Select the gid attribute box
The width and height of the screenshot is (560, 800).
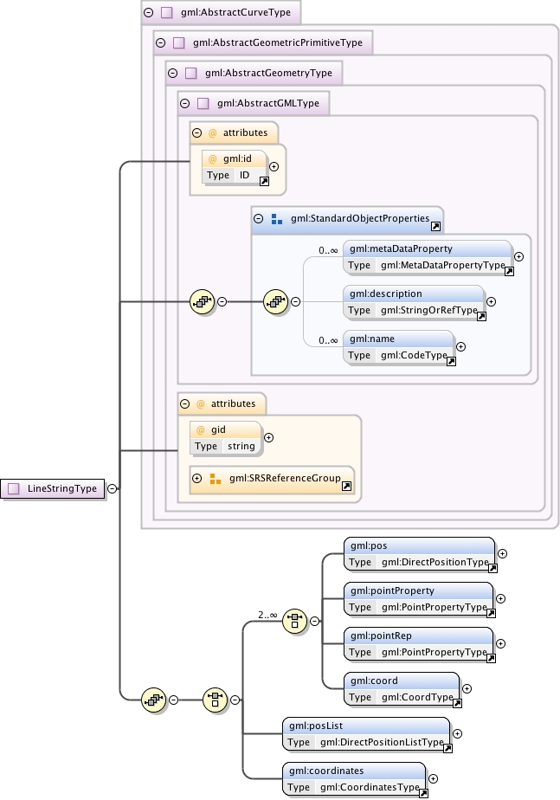[x=225, y=438]
